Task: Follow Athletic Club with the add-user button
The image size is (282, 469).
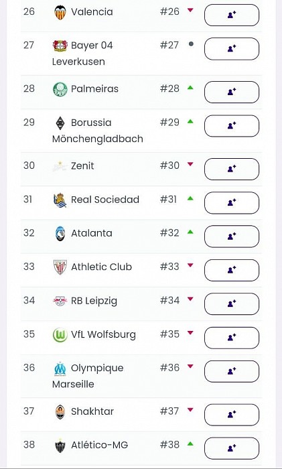Action: click(232, 270)
